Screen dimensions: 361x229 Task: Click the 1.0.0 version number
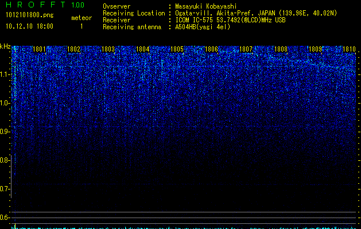[x=77, y=5]
